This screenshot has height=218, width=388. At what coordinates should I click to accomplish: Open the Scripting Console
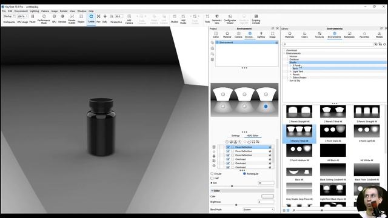(x=256, y=19)
